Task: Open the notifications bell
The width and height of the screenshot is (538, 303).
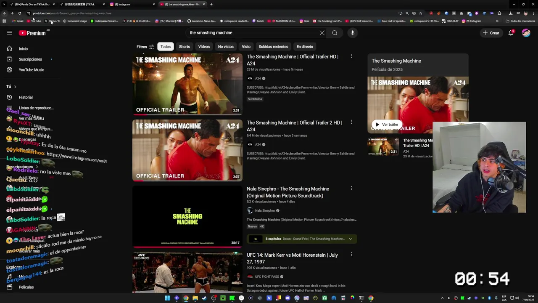Action: (x=511, y=33)
